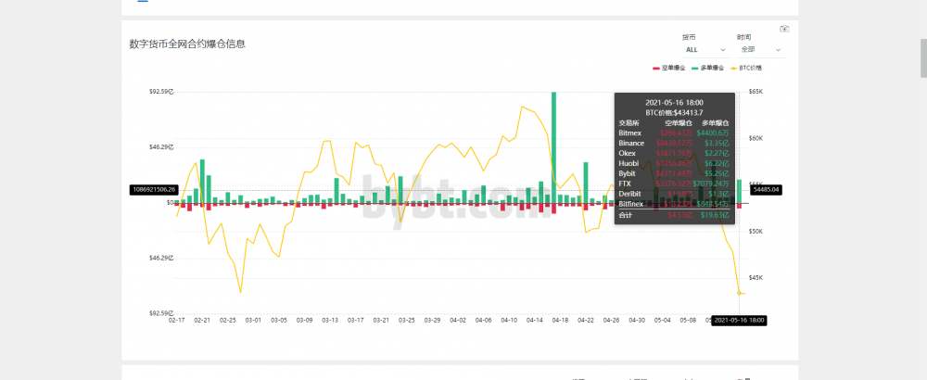Click the 1086921506.26 left axis label
The image size is (927, 380).
click(153, 189)
